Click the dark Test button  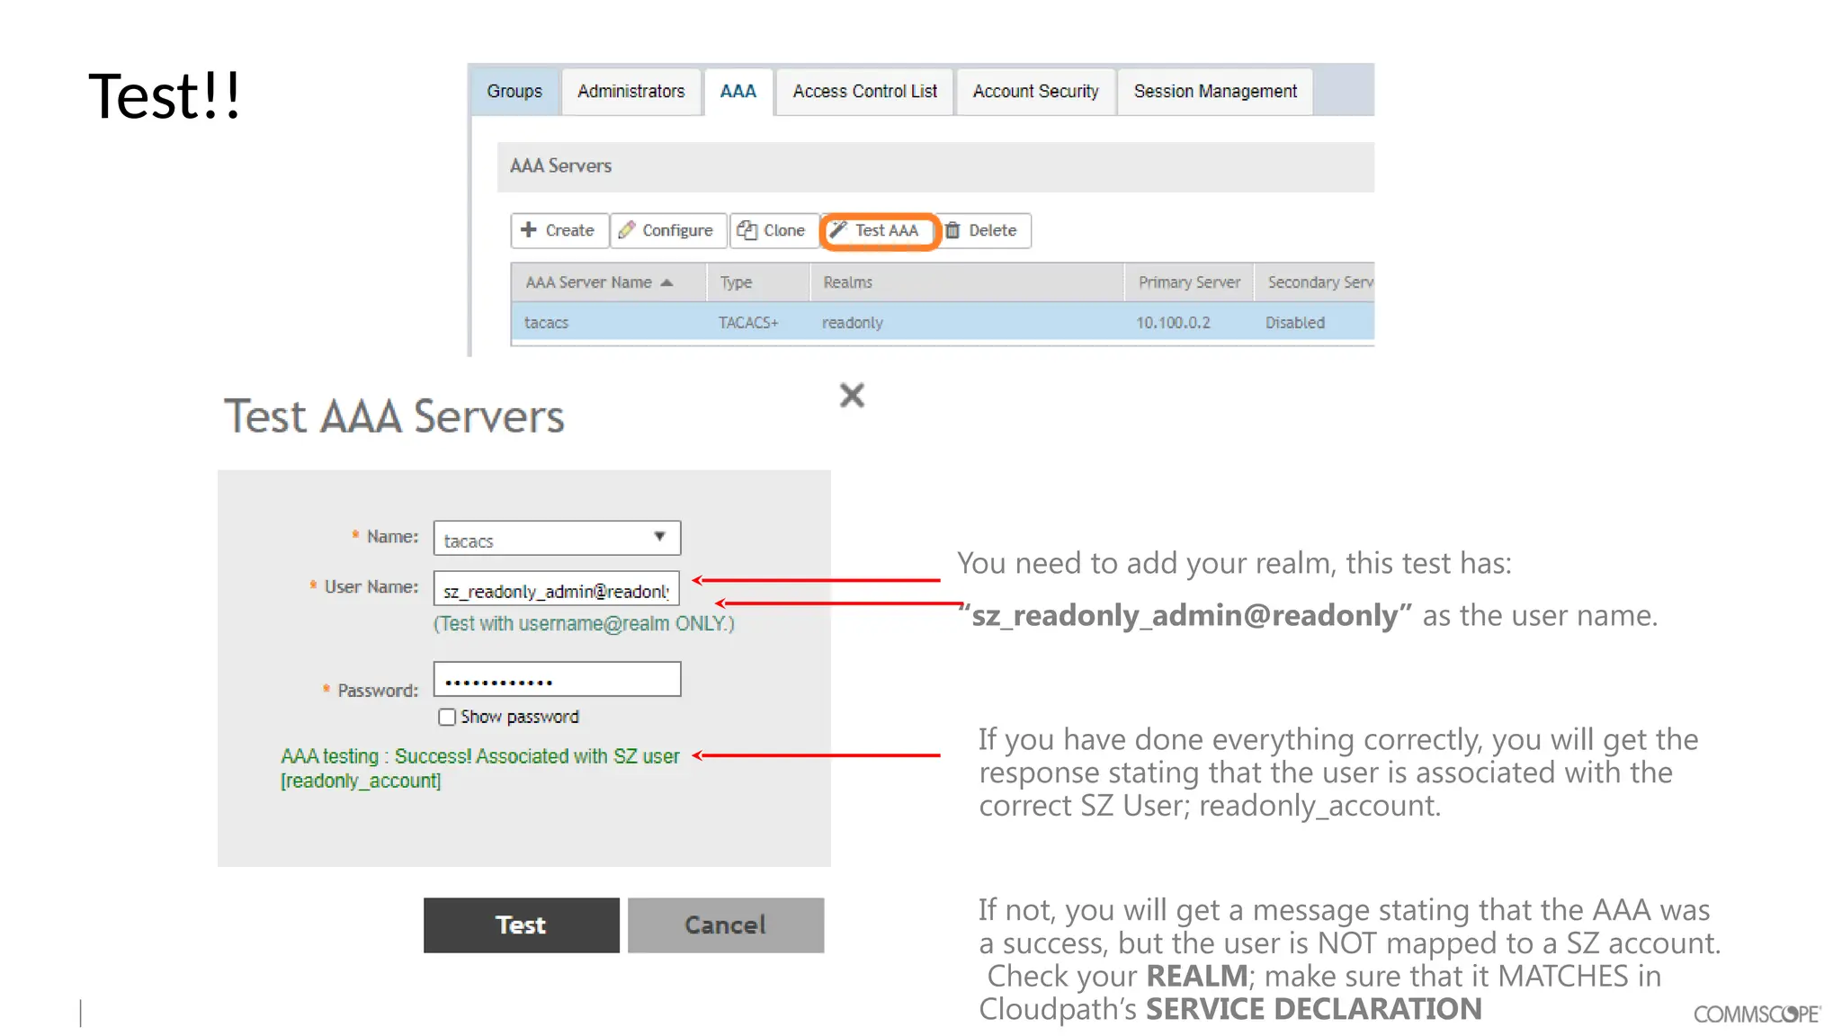(x=522, y=924)
